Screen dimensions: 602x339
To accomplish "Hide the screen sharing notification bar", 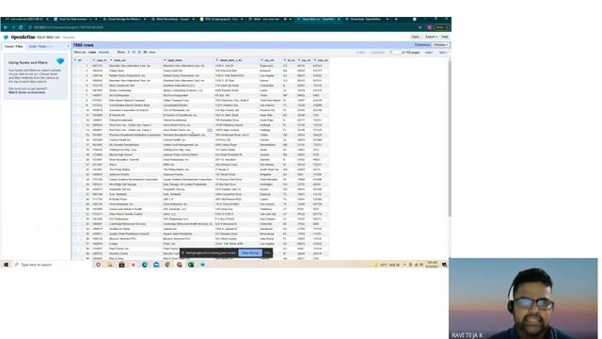I will pos(267,253).
